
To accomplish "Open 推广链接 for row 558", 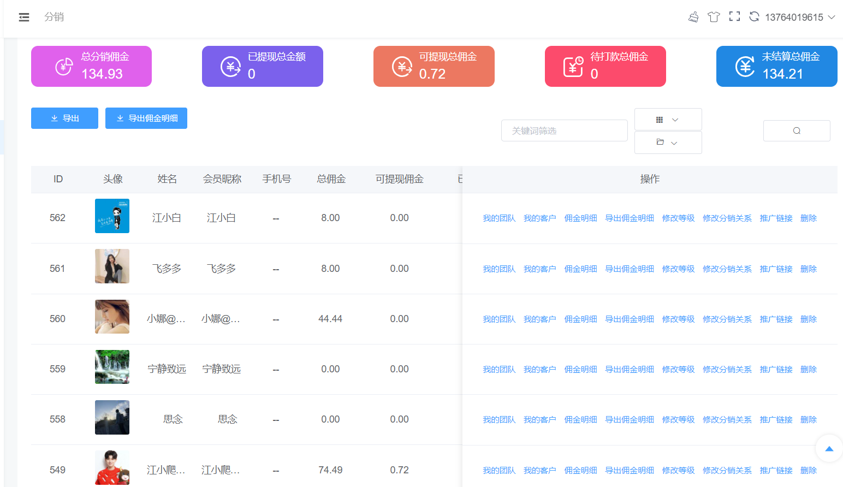I will [x=776, y=420].
